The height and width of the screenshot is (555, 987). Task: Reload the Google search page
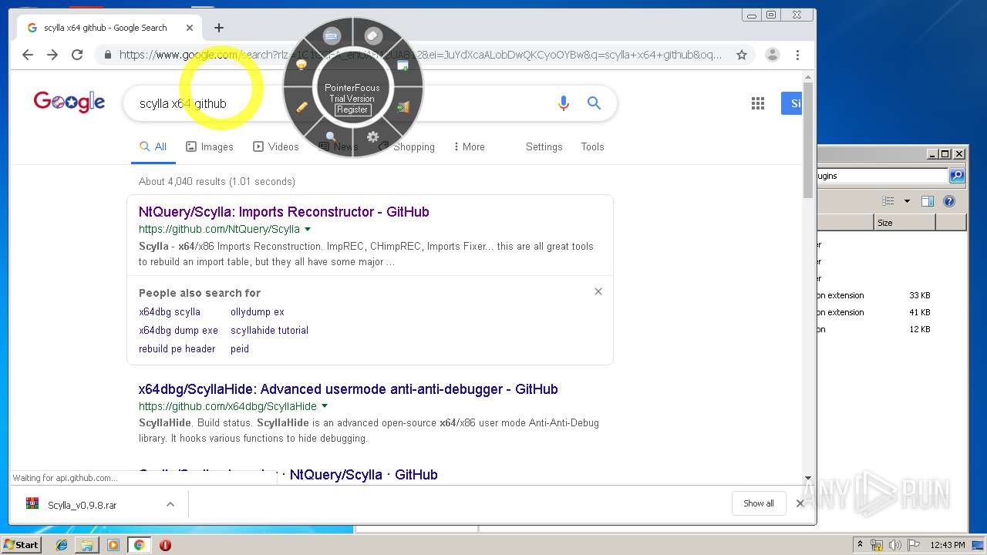pos(77,55)
